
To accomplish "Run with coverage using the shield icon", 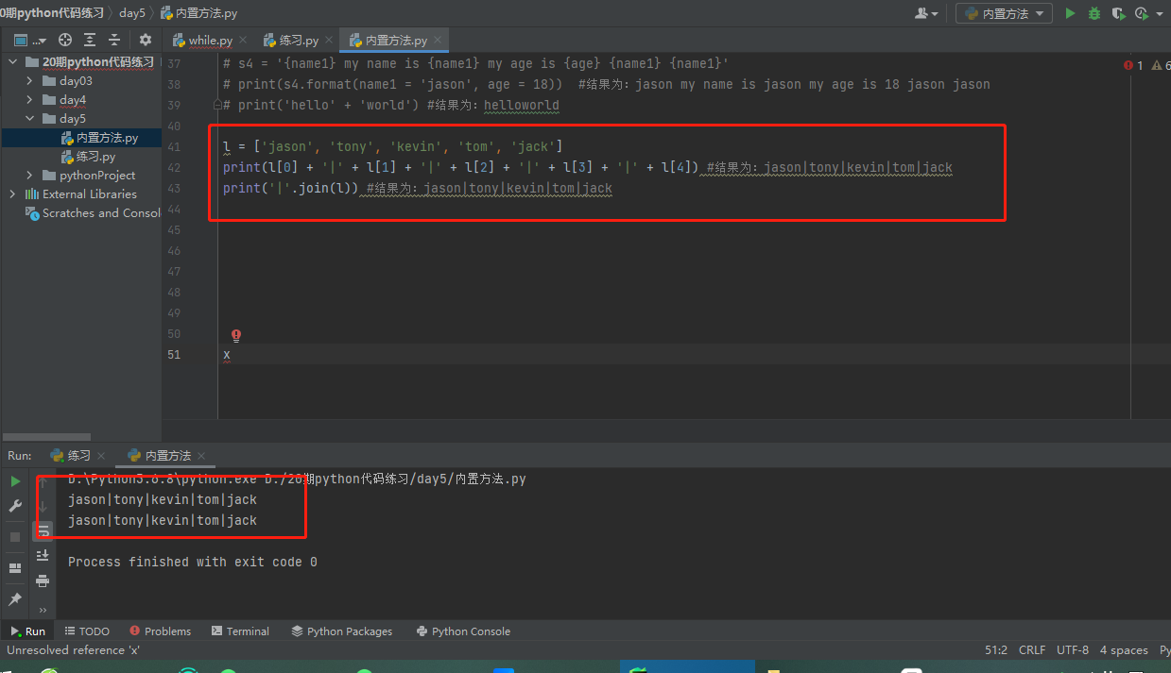I will click(x=1118, y=13).
